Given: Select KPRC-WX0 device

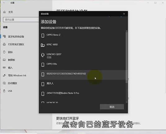Looking at the screenshot, I should [x=82, y=45].
